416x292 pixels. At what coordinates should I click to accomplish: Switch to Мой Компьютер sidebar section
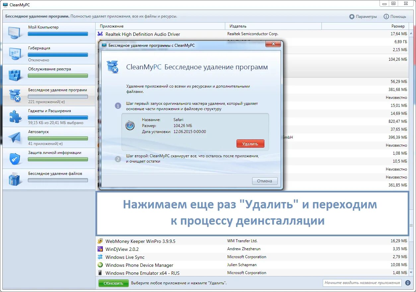tap(49, 33)
